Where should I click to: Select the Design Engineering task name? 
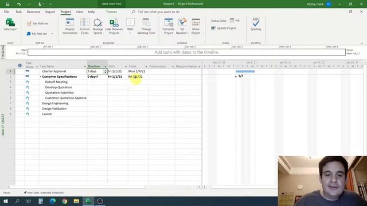click(55, 103)
